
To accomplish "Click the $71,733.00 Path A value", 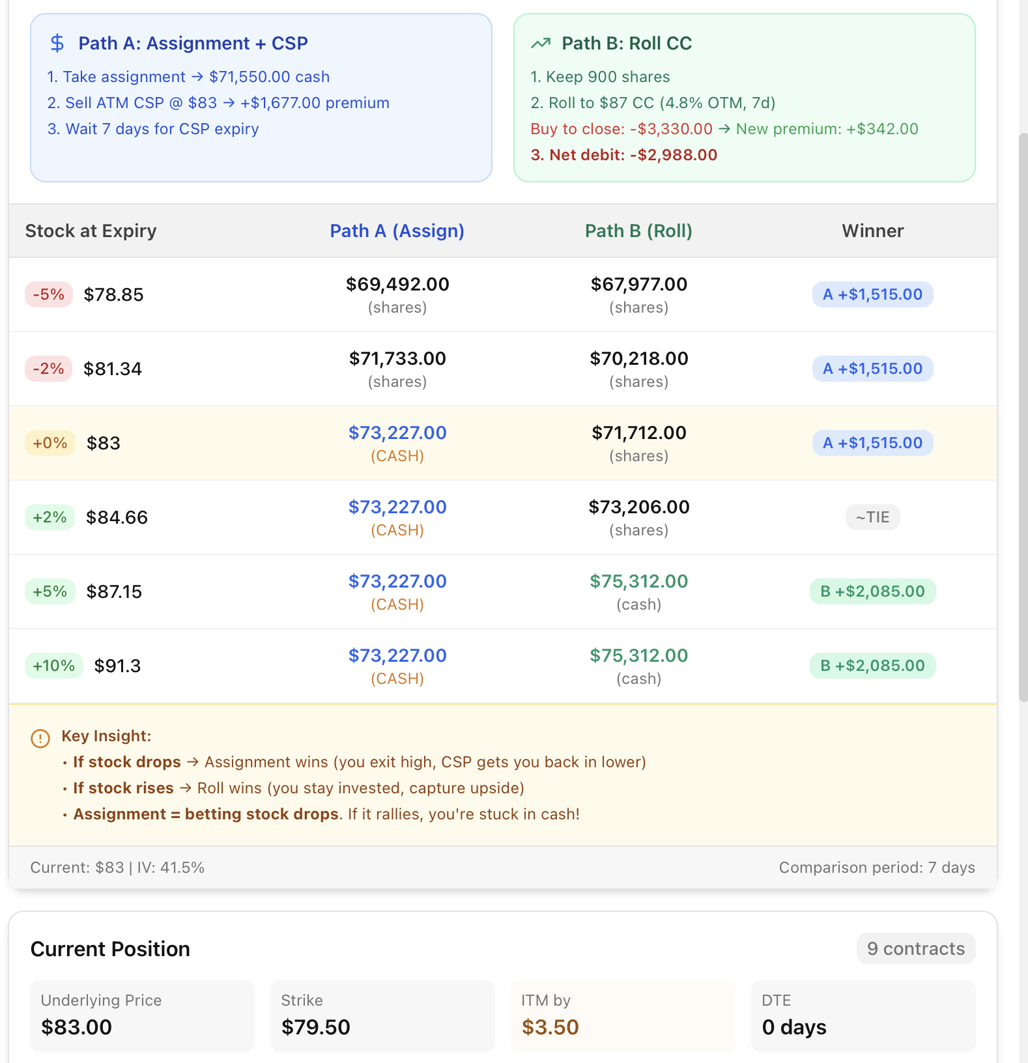I will [x=397, y=358].
